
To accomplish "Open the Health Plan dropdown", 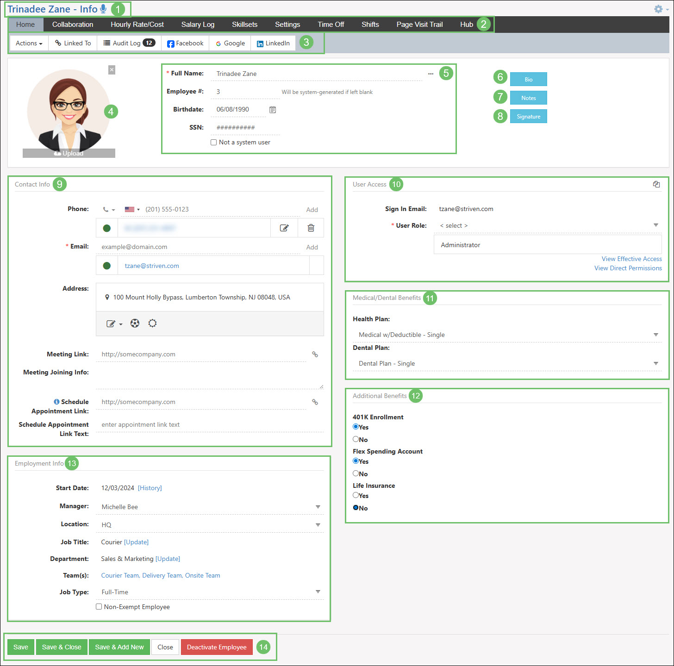I will pyautogui.click(x=507, y=335).
